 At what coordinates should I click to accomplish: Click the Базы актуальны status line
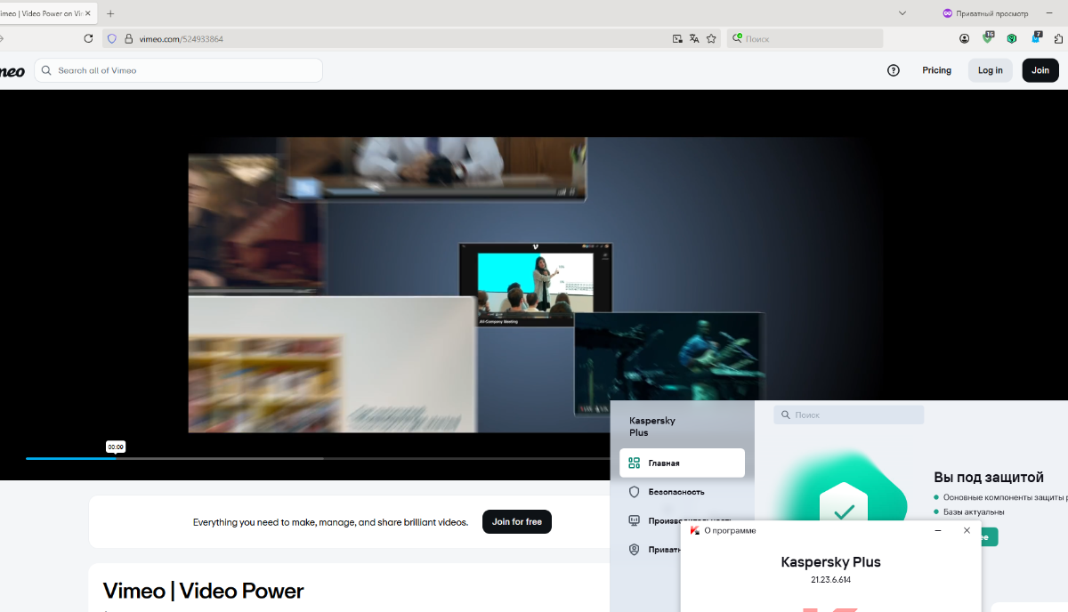[x=974, y=511]
